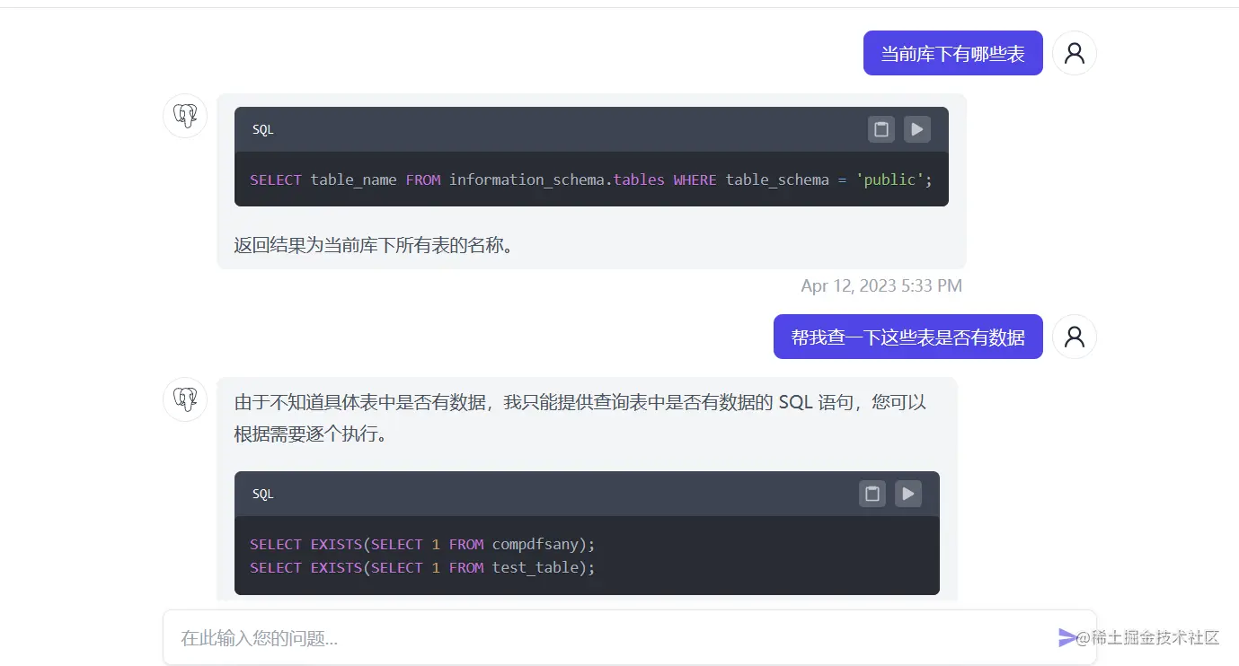Run the information_schema.tables query
Viewport: 1239px width, 666px height.
[x=916, y=129]
